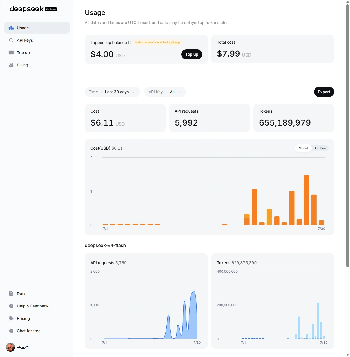Screen dimensions: 350x357
Task: Open Docs from the sidebar
Action: [37, 293]
